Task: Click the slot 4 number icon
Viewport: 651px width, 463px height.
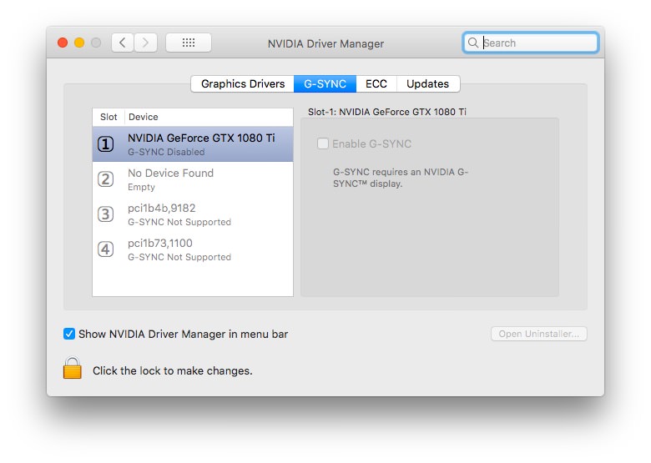Action: (105, 249)
